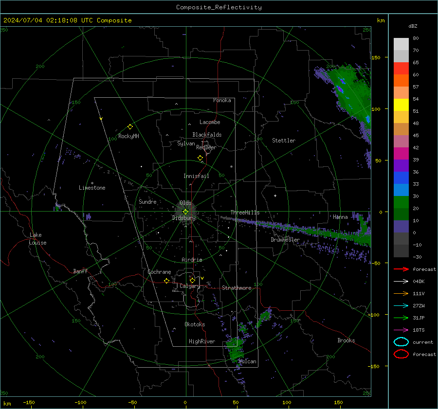The width and height of the screenshot is (438, 409).
Task: Click the Didsbury city label
Action: click(x=184, y=218)
